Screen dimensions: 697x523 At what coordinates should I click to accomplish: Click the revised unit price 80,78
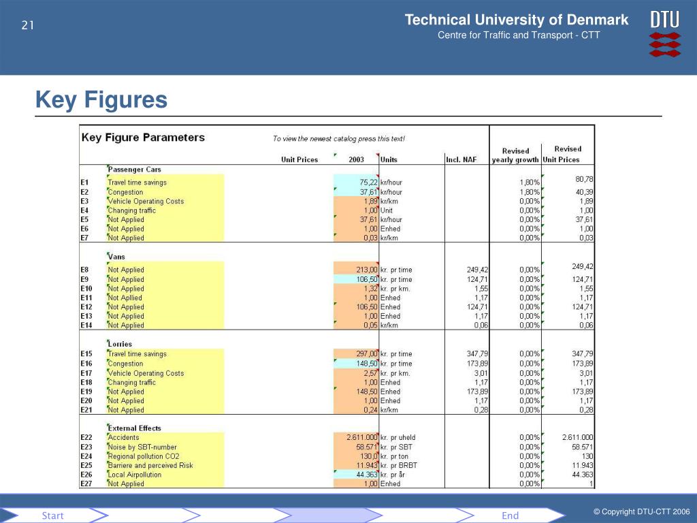click(584, 179)
